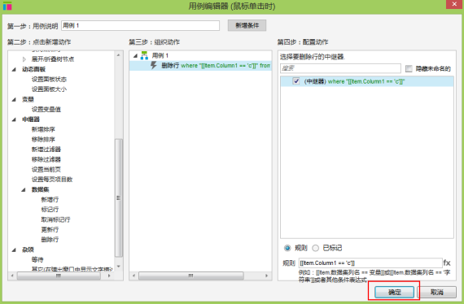The image size is (464, 304).
Task: Choose the 设置变量值 action
Action: pyautogui.click(x=46, y=109)
